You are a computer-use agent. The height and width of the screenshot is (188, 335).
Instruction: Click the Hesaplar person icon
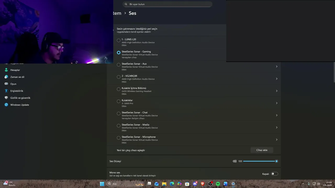coord(6,70)
